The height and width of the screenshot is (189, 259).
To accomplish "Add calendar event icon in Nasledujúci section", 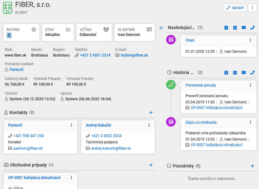I will [235, 28].
